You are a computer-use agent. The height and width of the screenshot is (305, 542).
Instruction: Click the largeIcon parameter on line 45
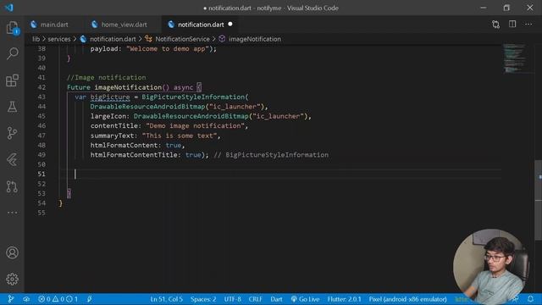(x=108, y=116)
